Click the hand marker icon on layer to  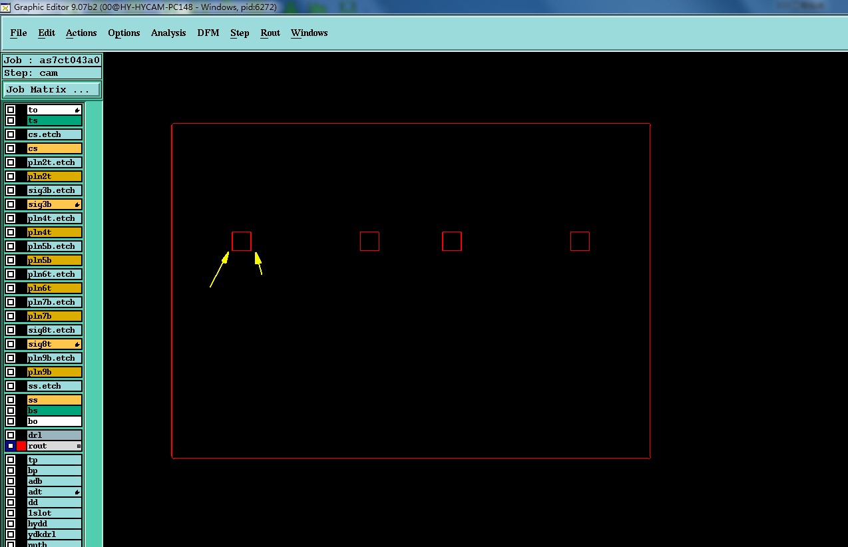77,110
